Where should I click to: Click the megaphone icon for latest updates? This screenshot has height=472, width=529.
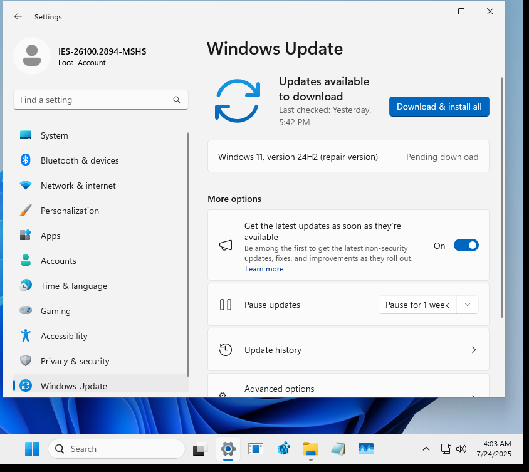pos(226,245)
